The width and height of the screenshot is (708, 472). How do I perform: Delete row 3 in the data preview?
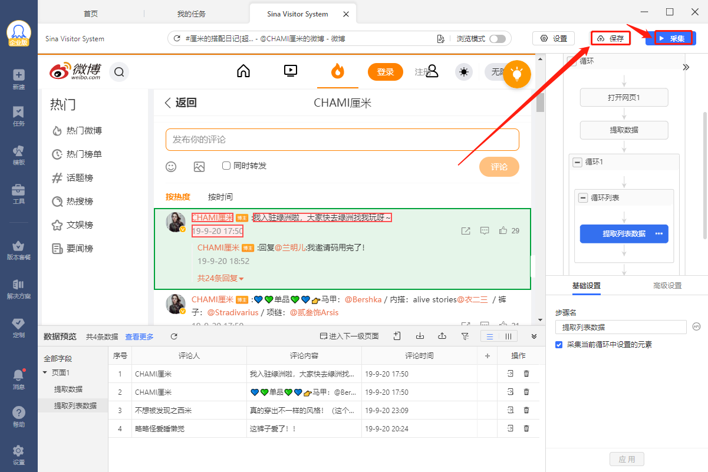point(526,410)
